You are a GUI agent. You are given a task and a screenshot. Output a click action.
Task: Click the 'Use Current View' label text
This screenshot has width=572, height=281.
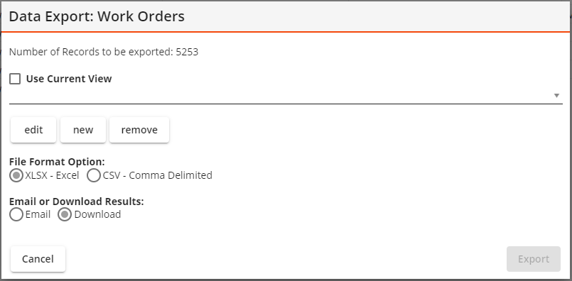coord(69,79)
